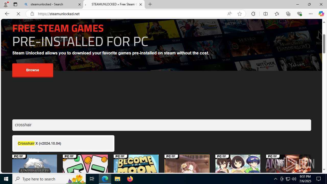Open the Unbridled game thumbnail
Image resolution: width=327 pixels, height=184 pixels.
pos(34,164)
